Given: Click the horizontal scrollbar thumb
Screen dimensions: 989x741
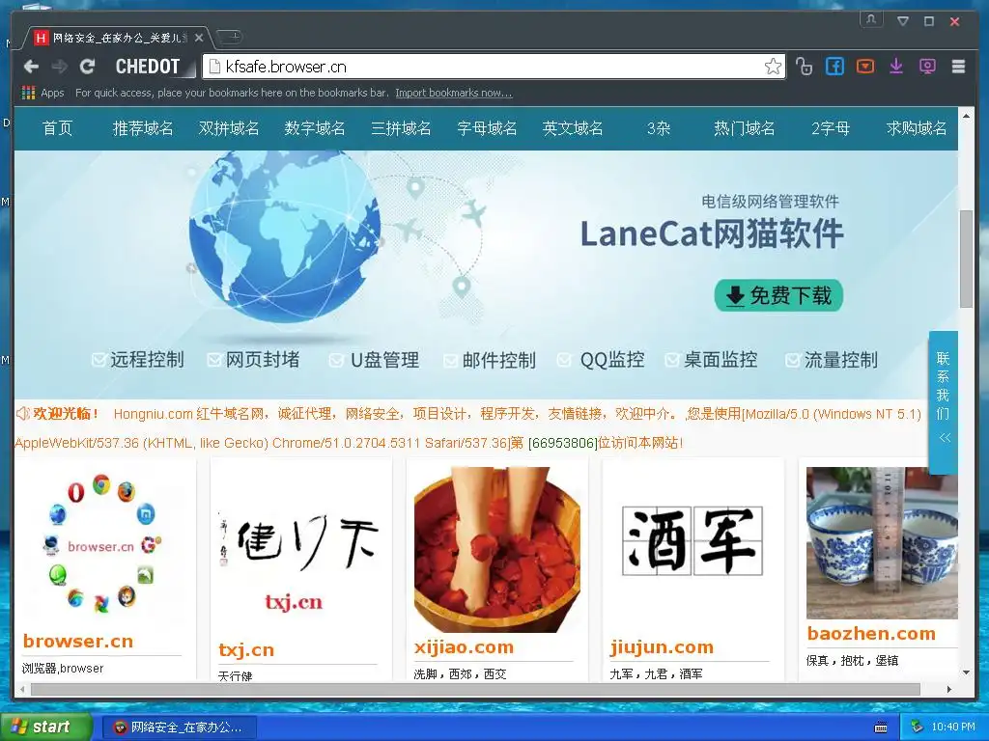Looking at the screenshot, I should click(x=475, y=689).
